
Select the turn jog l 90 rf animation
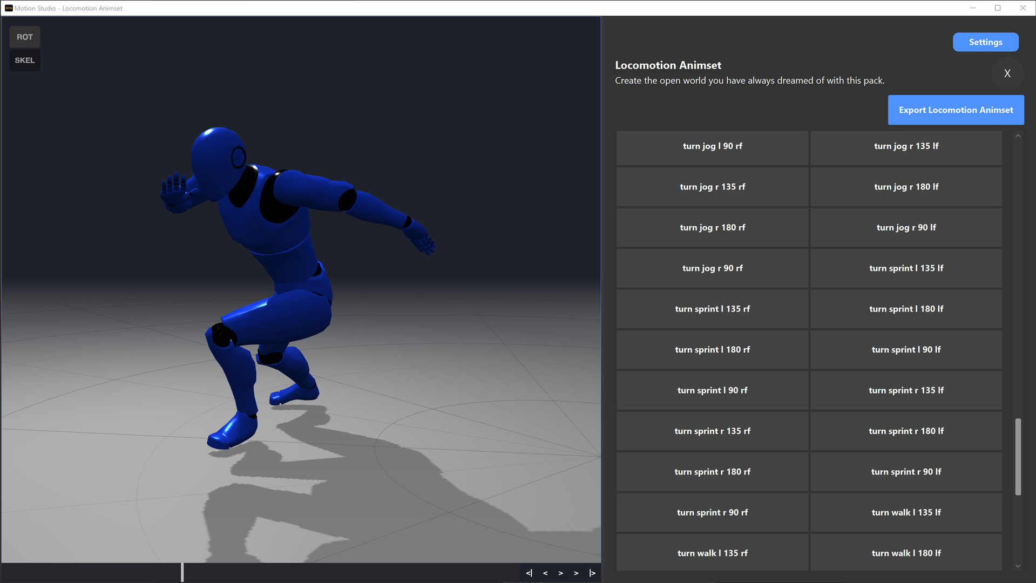click(712, 146)
